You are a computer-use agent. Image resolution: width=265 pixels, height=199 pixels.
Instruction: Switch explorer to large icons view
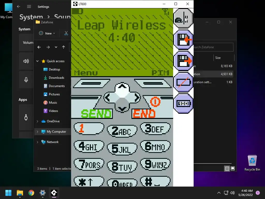coord(233,168)
